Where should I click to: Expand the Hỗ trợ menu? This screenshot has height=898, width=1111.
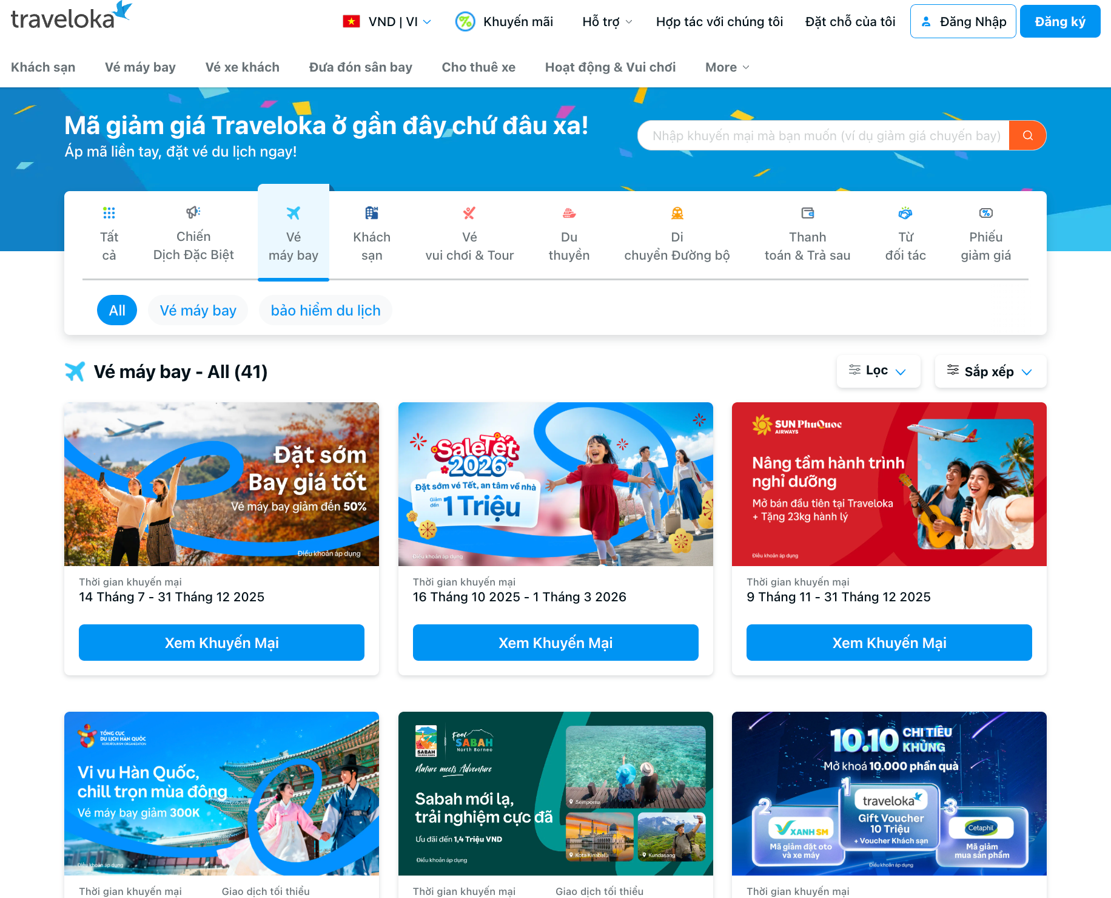(607, 22)
